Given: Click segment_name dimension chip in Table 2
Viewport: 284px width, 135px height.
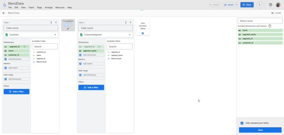Looking at the screenshot, I should [91, 51].
